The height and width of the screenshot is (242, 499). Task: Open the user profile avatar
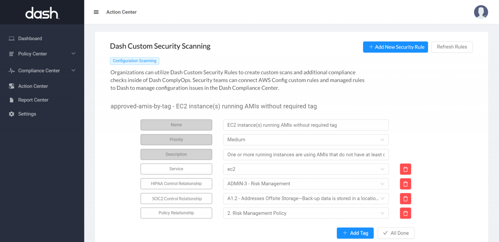481,12
